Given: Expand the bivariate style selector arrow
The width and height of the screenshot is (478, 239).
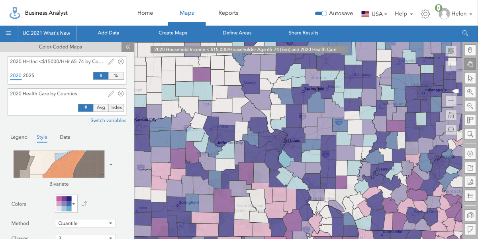Looking at the screenshot, I should pyautogui.click(x=111, y=164).
